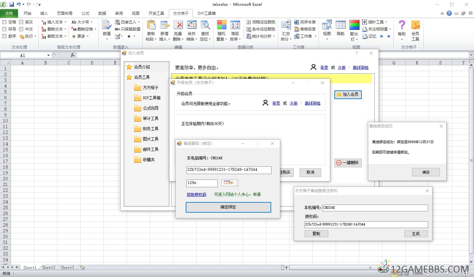This screenshot has width=474, height=277.
Task: Click 生成 generate button in keygen
Action: [416, 234]
